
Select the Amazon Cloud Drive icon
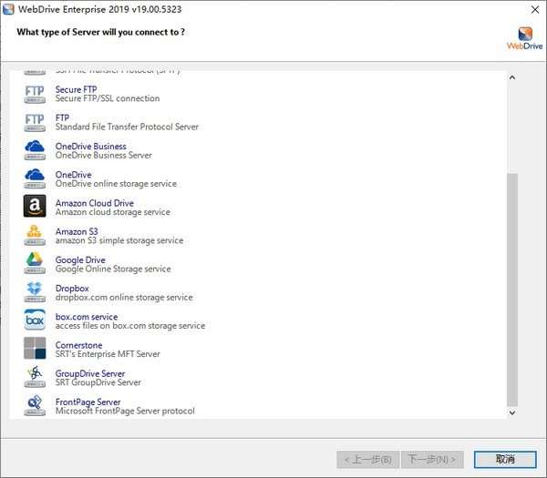pyautogui.click(x=35, y=206)
